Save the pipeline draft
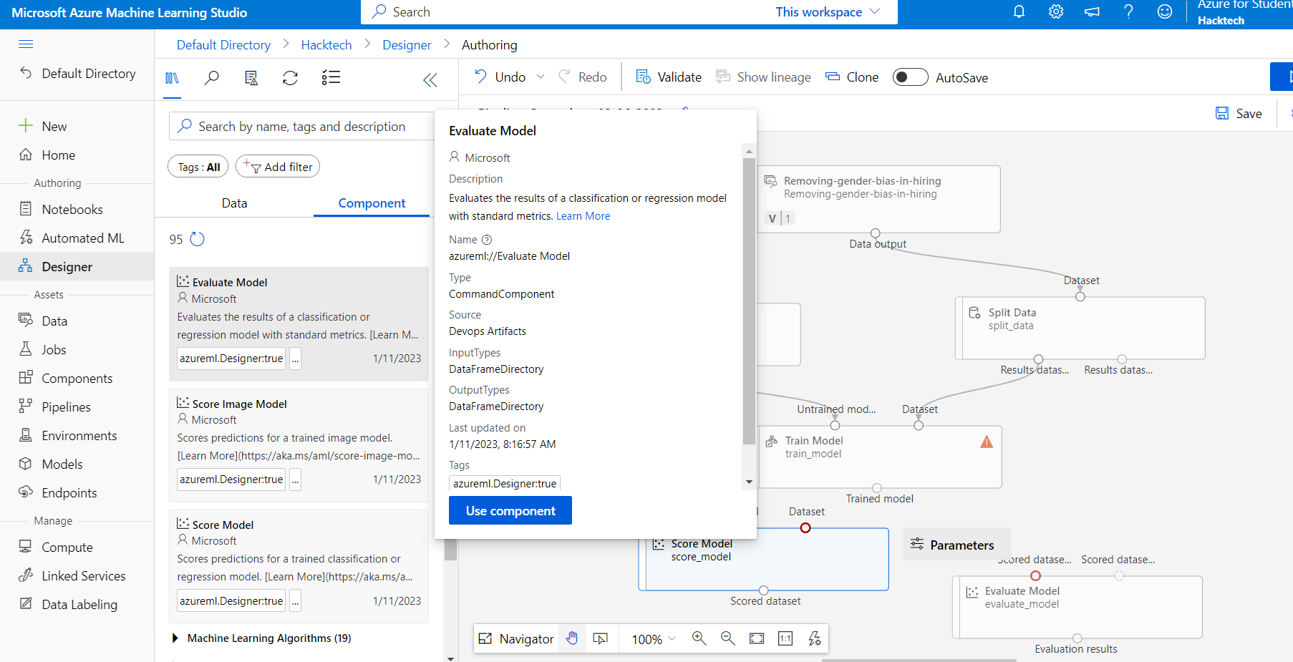This screenshot has width=1293, height=662. [1239, 114]
